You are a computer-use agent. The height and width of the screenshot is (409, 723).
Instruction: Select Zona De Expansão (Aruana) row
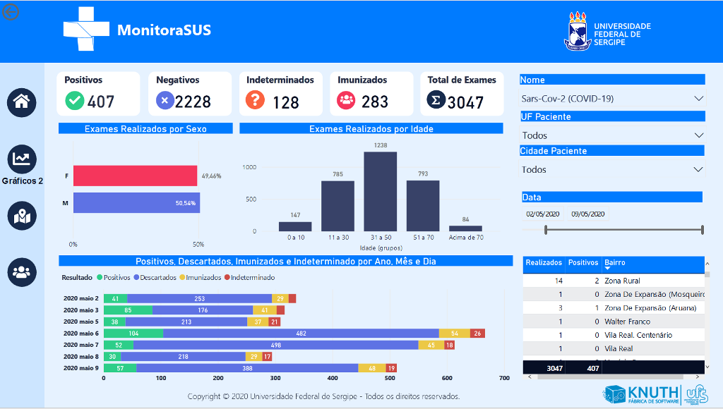coord(614,307)
